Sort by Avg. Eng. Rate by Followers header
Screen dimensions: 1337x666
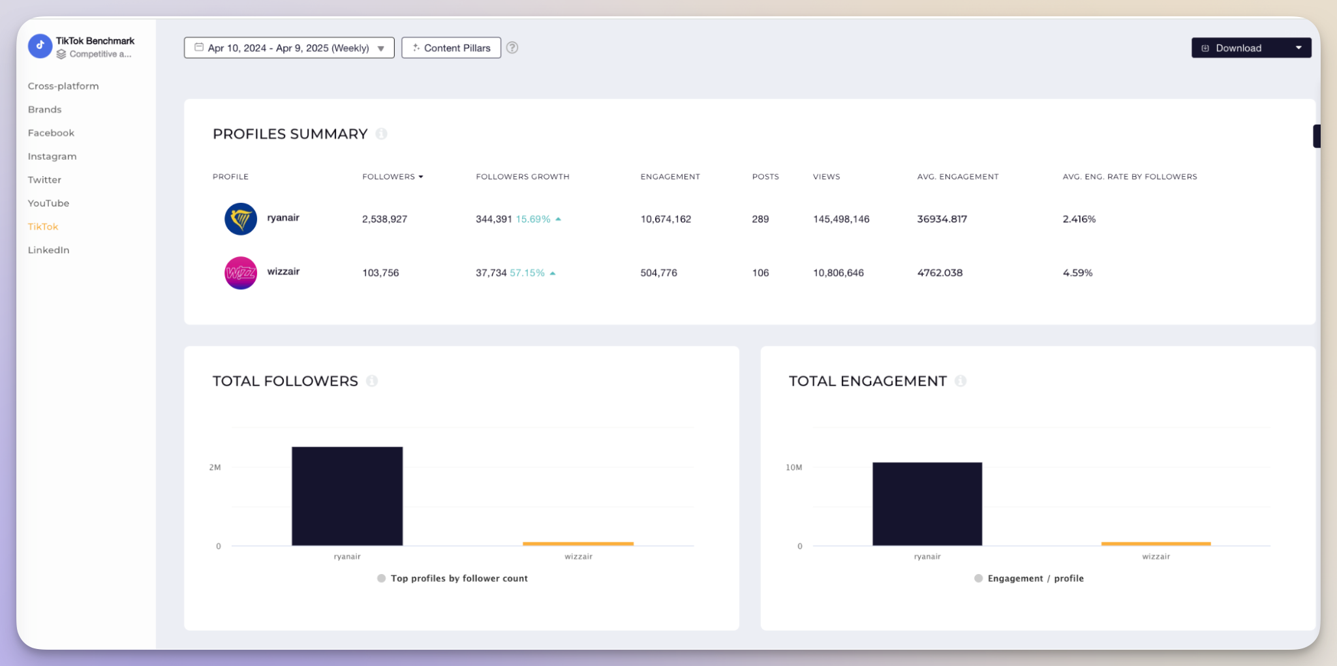point(1130,177)
